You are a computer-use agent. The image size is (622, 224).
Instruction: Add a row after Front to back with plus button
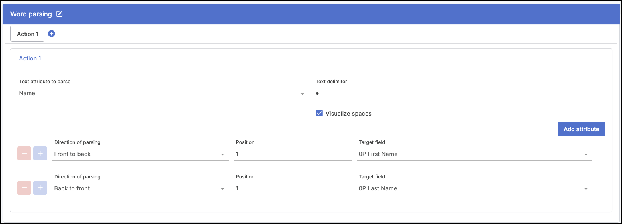40,154
